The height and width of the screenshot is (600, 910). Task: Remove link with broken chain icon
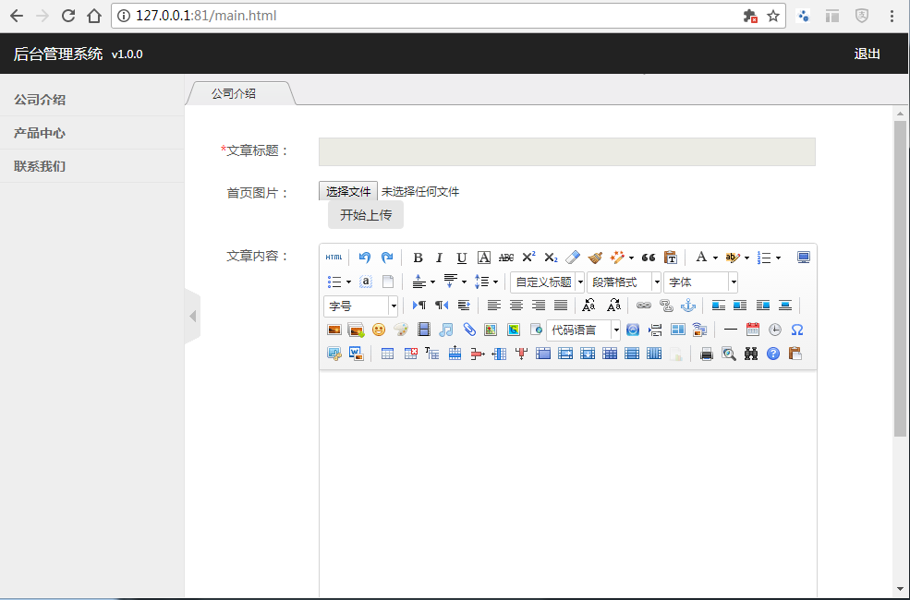click(666, 306)
